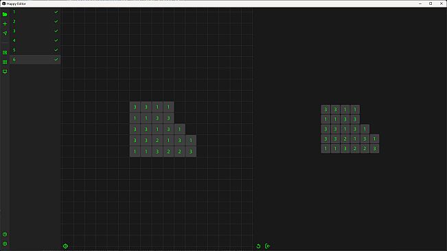Select the frame tool icon in the sidebar
447x251 pixels.
click(5, 53)
